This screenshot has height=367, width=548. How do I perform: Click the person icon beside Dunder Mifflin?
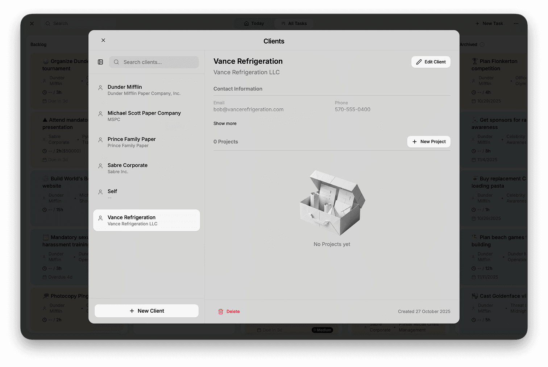coord(100,87)
